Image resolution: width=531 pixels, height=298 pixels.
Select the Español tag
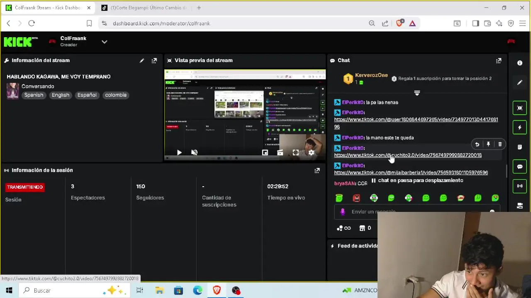coord(87,95)
